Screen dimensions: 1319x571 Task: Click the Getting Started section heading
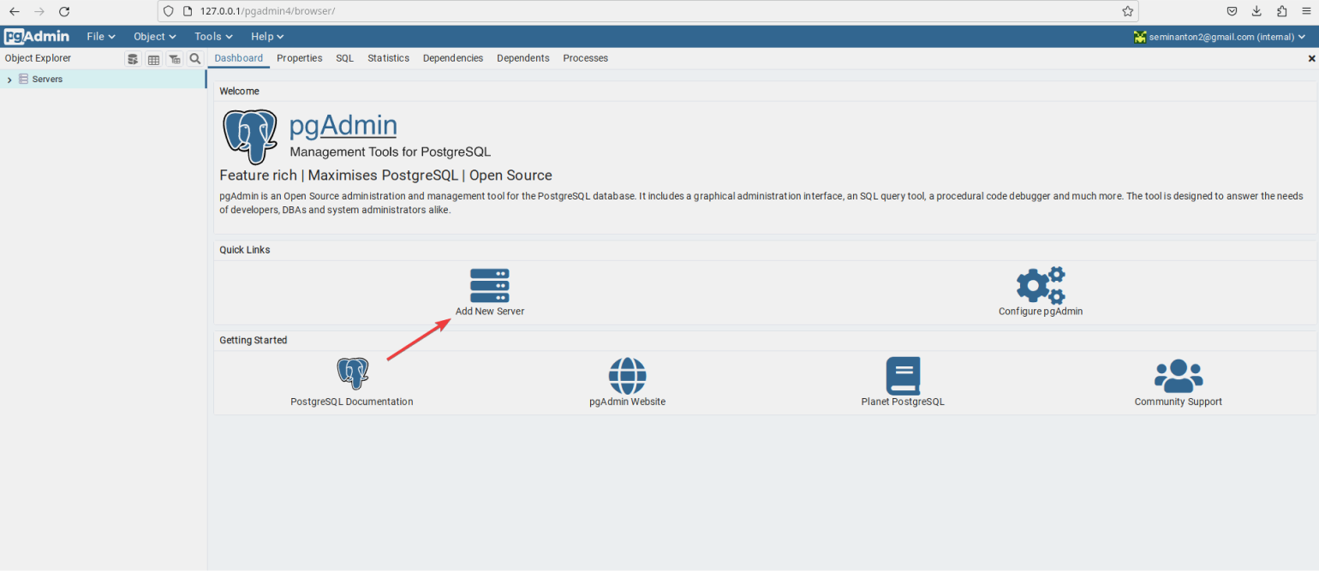[254, 340]
